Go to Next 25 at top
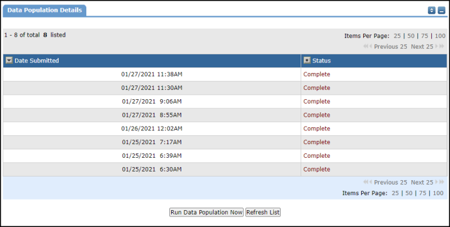Screen dimensions: 450x227 click(x=422, y=46)
